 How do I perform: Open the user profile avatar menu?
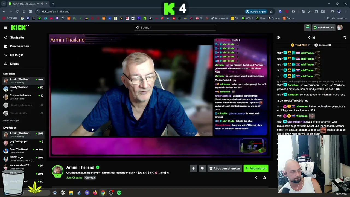tap(340, 28)
